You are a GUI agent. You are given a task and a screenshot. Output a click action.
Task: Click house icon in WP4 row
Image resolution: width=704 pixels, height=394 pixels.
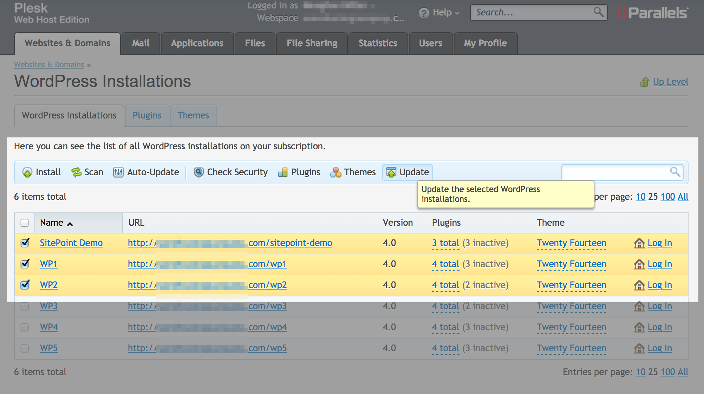[x=639, y=327]
